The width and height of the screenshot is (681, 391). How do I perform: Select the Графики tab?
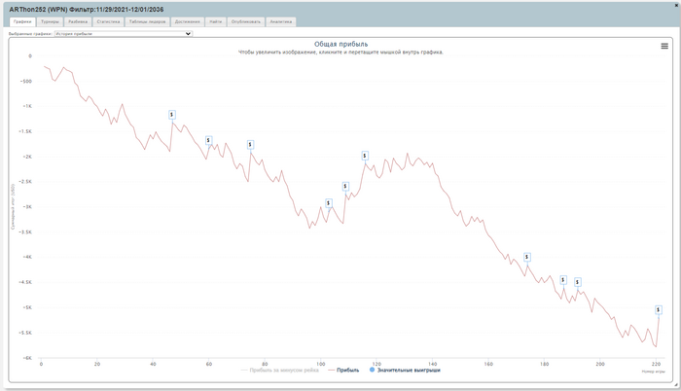tap(22, 21)
